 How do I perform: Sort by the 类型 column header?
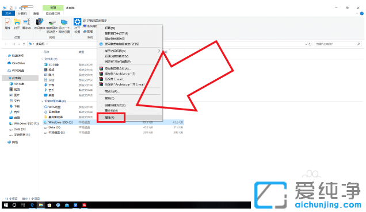[x=81, y=52]
